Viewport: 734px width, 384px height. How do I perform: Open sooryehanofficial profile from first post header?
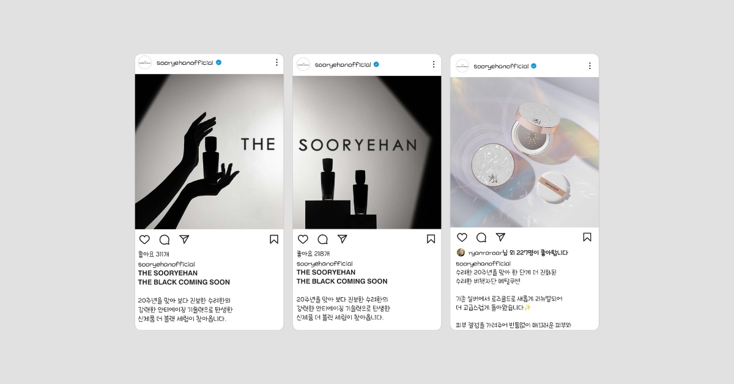tap(185, 63)
